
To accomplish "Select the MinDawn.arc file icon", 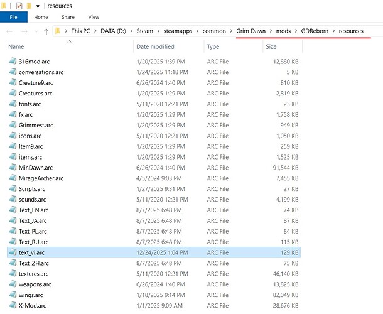I will 13,168.
